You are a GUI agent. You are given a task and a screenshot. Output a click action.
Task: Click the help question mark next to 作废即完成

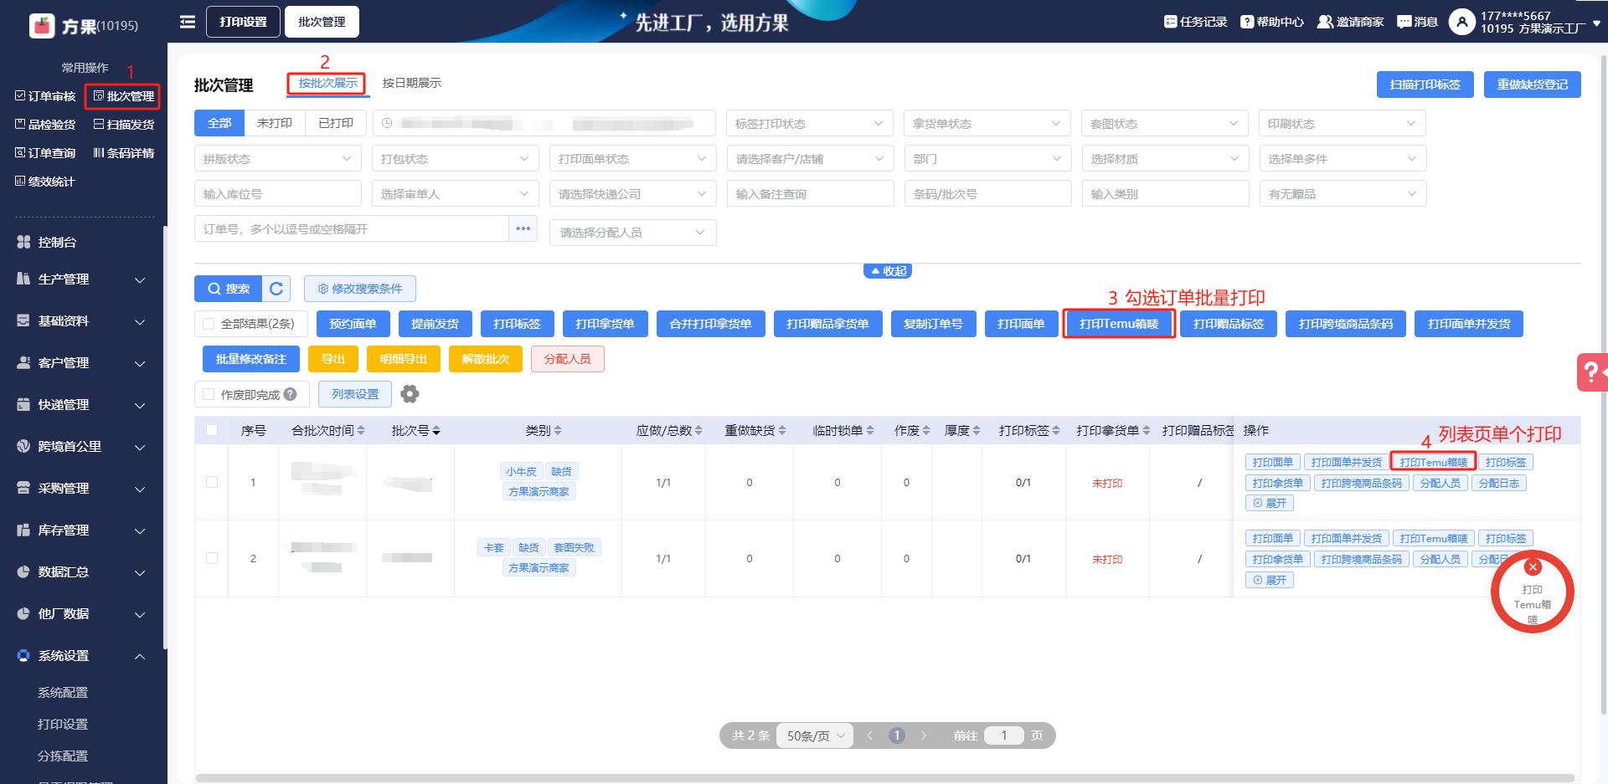pyautogui.click(x=290, y=394)
